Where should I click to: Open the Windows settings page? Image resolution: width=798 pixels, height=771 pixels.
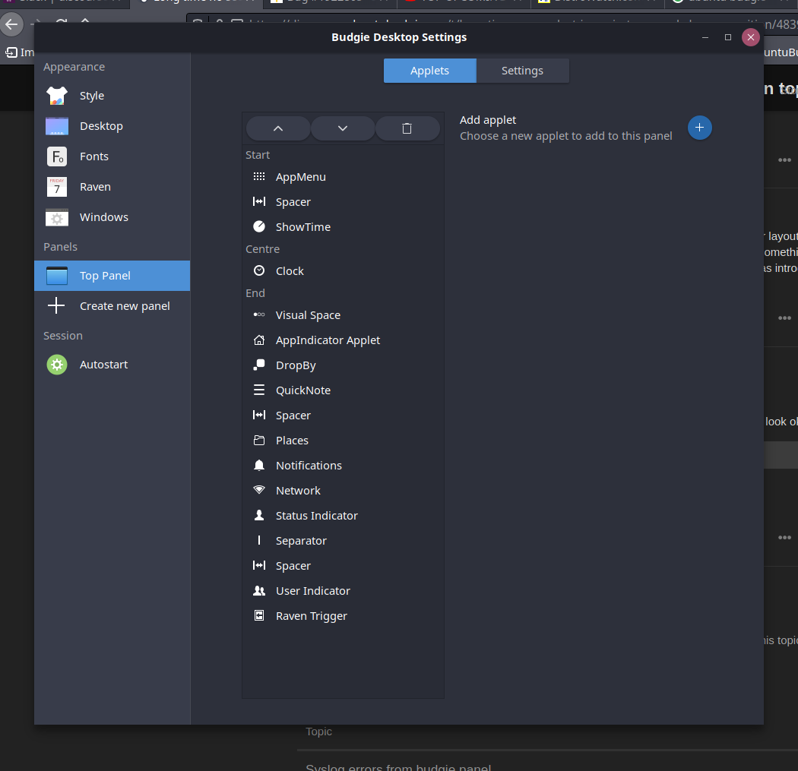(x=112, y=217)
